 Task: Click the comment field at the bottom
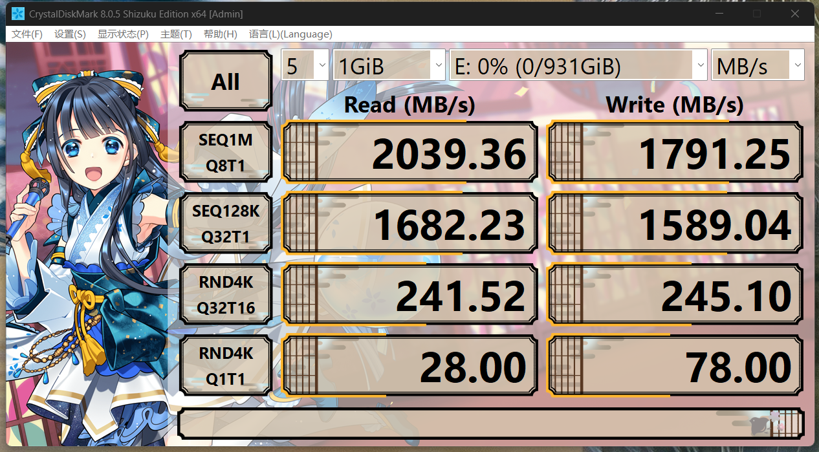pos(491,423)
